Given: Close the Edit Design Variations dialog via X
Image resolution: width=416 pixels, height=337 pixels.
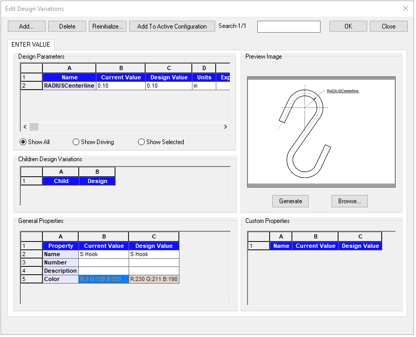Looking at the screenshot, I should pyautogui.click(x=406, y=8).
